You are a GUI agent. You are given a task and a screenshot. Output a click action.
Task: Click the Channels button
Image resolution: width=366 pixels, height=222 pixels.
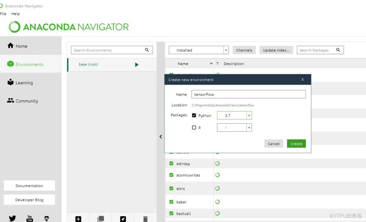click(244, 50)
